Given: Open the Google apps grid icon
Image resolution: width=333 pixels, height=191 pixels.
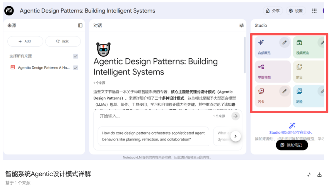Looking at the screenshot, I should [314, 11].
